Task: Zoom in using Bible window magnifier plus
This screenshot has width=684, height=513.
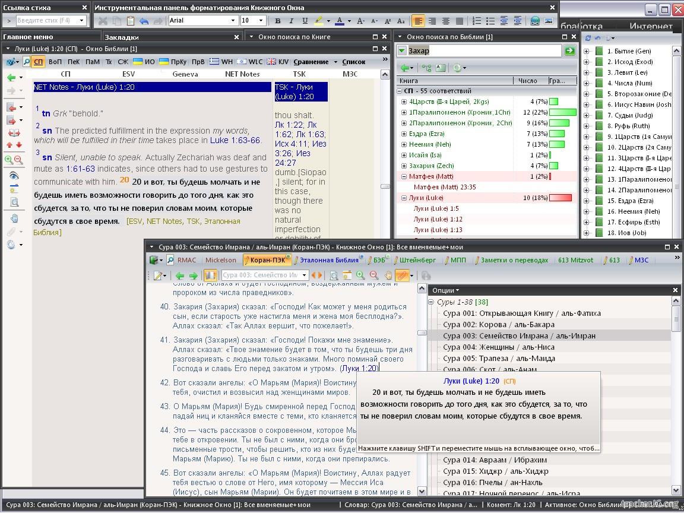Action: pos(9,160)
